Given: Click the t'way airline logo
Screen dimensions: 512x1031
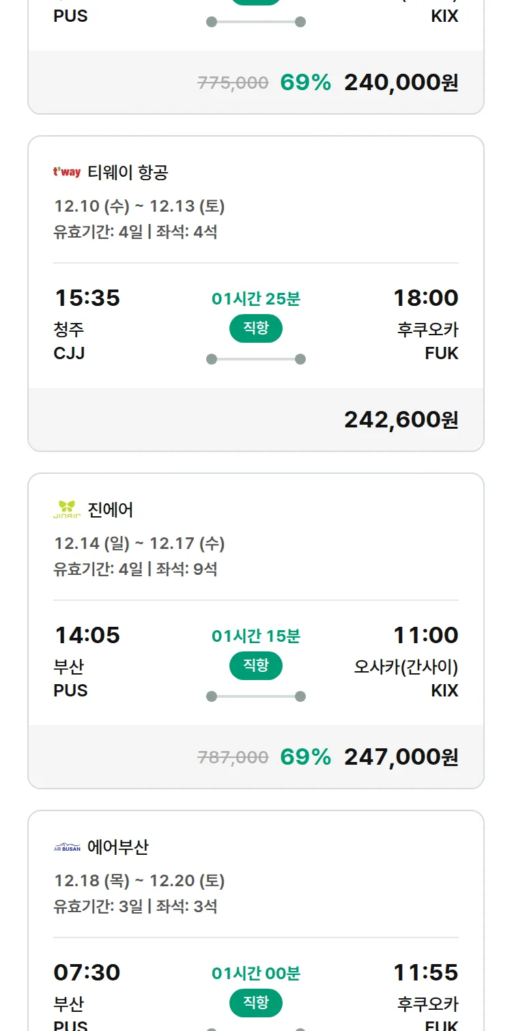Looking at the screenshot, I should 67,172.
